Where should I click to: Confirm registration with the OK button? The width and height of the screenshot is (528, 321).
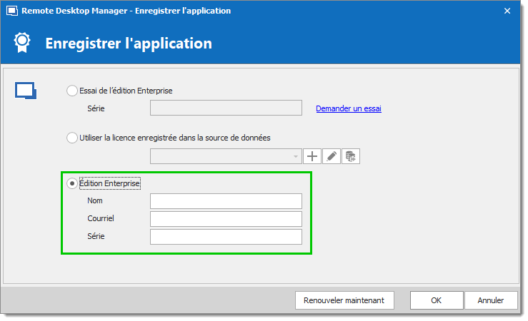tap(436, 300)
